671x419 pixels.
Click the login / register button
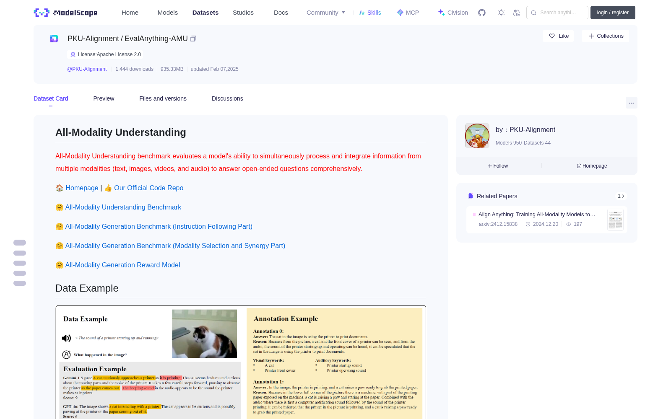tap(613, 13)
